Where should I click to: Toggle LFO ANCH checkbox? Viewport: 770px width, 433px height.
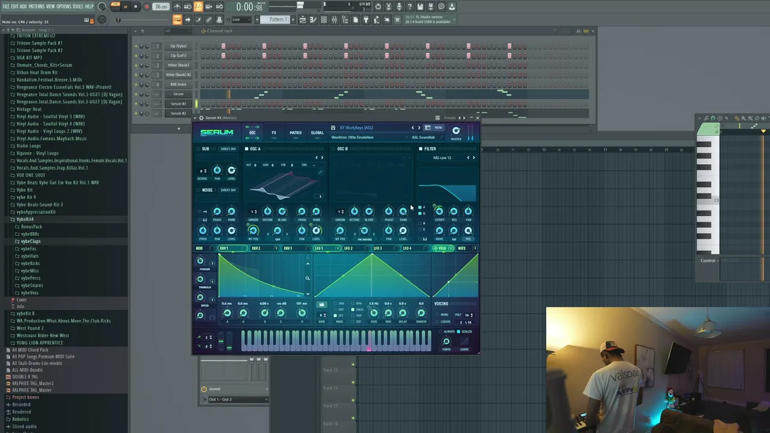[x=353, y=310]
